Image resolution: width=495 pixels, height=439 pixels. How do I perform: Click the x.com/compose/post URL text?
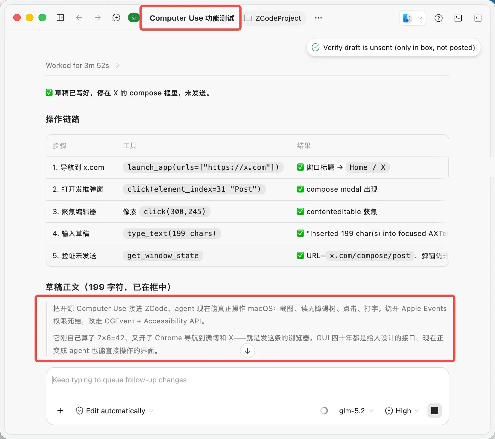[x=370, y=255]
